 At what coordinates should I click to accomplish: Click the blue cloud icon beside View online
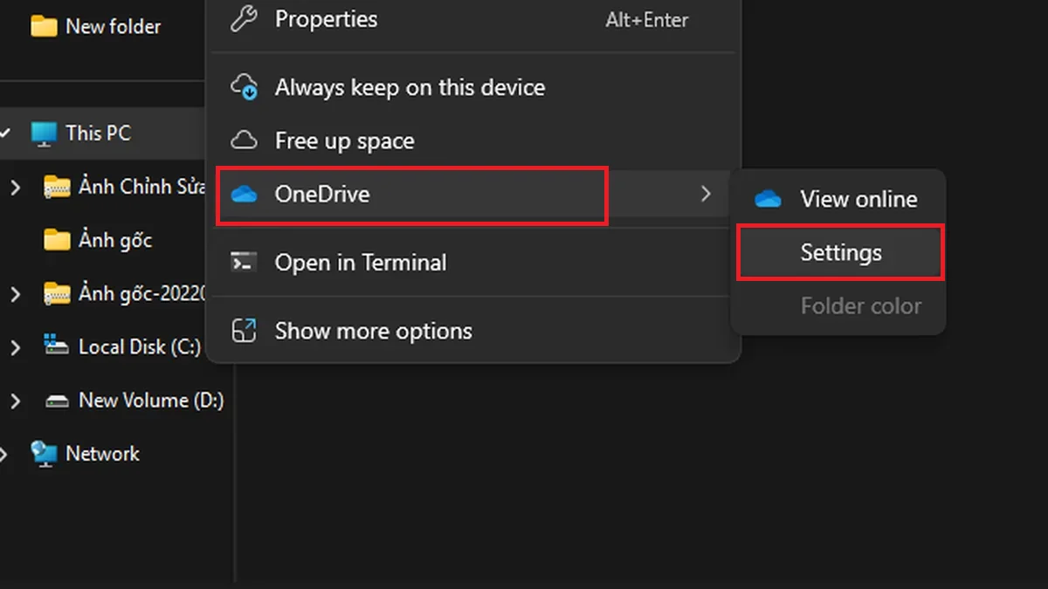click(x=768, y=199)
